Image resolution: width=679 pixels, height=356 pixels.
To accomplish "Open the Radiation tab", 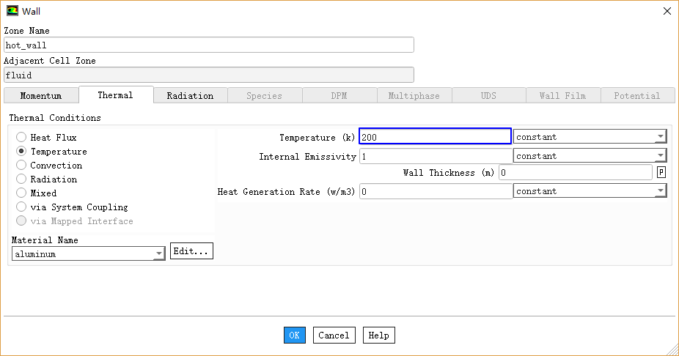I will click(190, 96).
